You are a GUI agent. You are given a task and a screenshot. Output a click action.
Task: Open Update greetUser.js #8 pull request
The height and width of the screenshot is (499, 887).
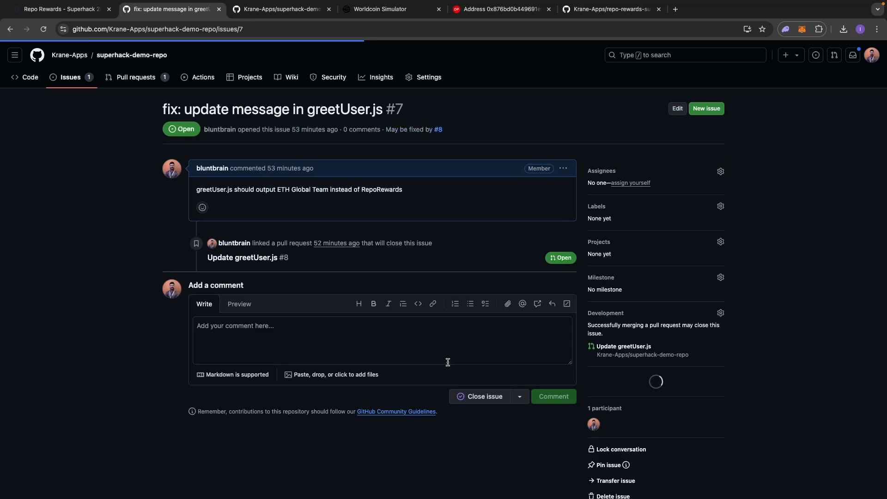[248, 258]
